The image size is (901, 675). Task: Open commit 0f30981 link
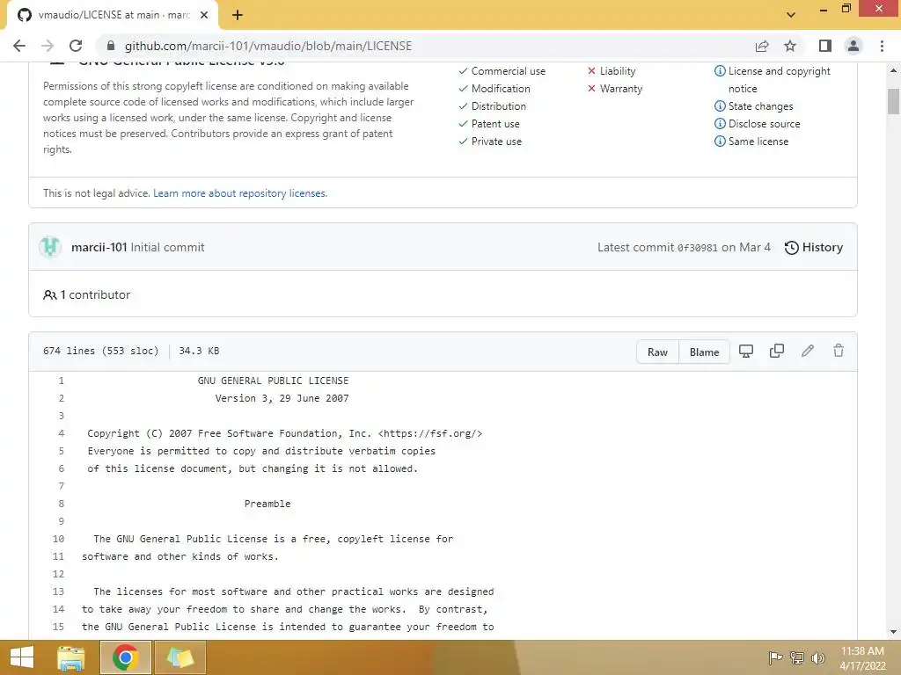(697, 248)
